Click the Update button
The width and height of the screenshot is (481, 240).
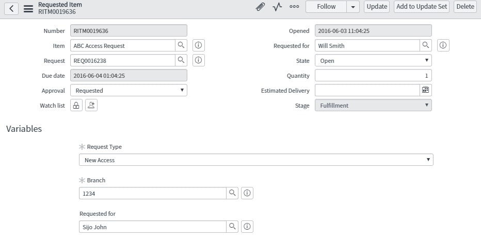pos(377,7)
